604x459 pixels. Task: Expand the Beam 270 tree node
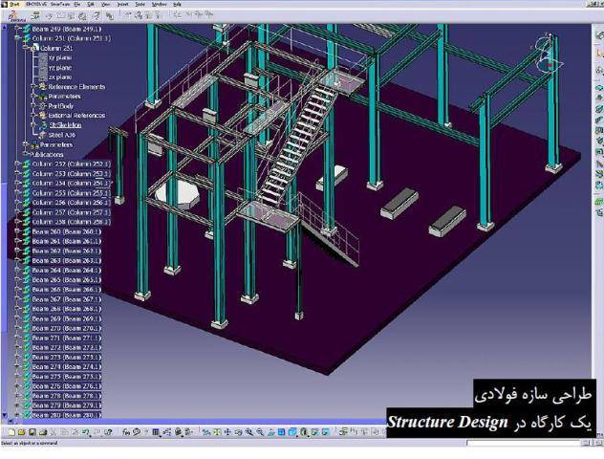click(x=17, y=328)
